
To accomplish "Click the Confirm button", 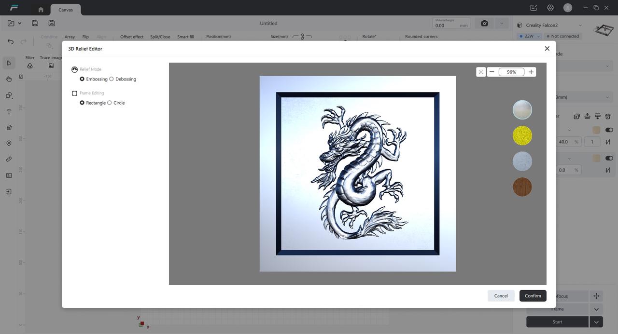I will point(533,296).
